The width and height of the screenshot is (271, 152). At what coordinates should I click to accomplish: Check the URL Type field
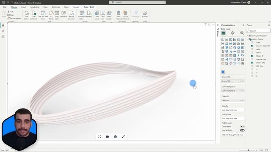[x=252, y=66]
